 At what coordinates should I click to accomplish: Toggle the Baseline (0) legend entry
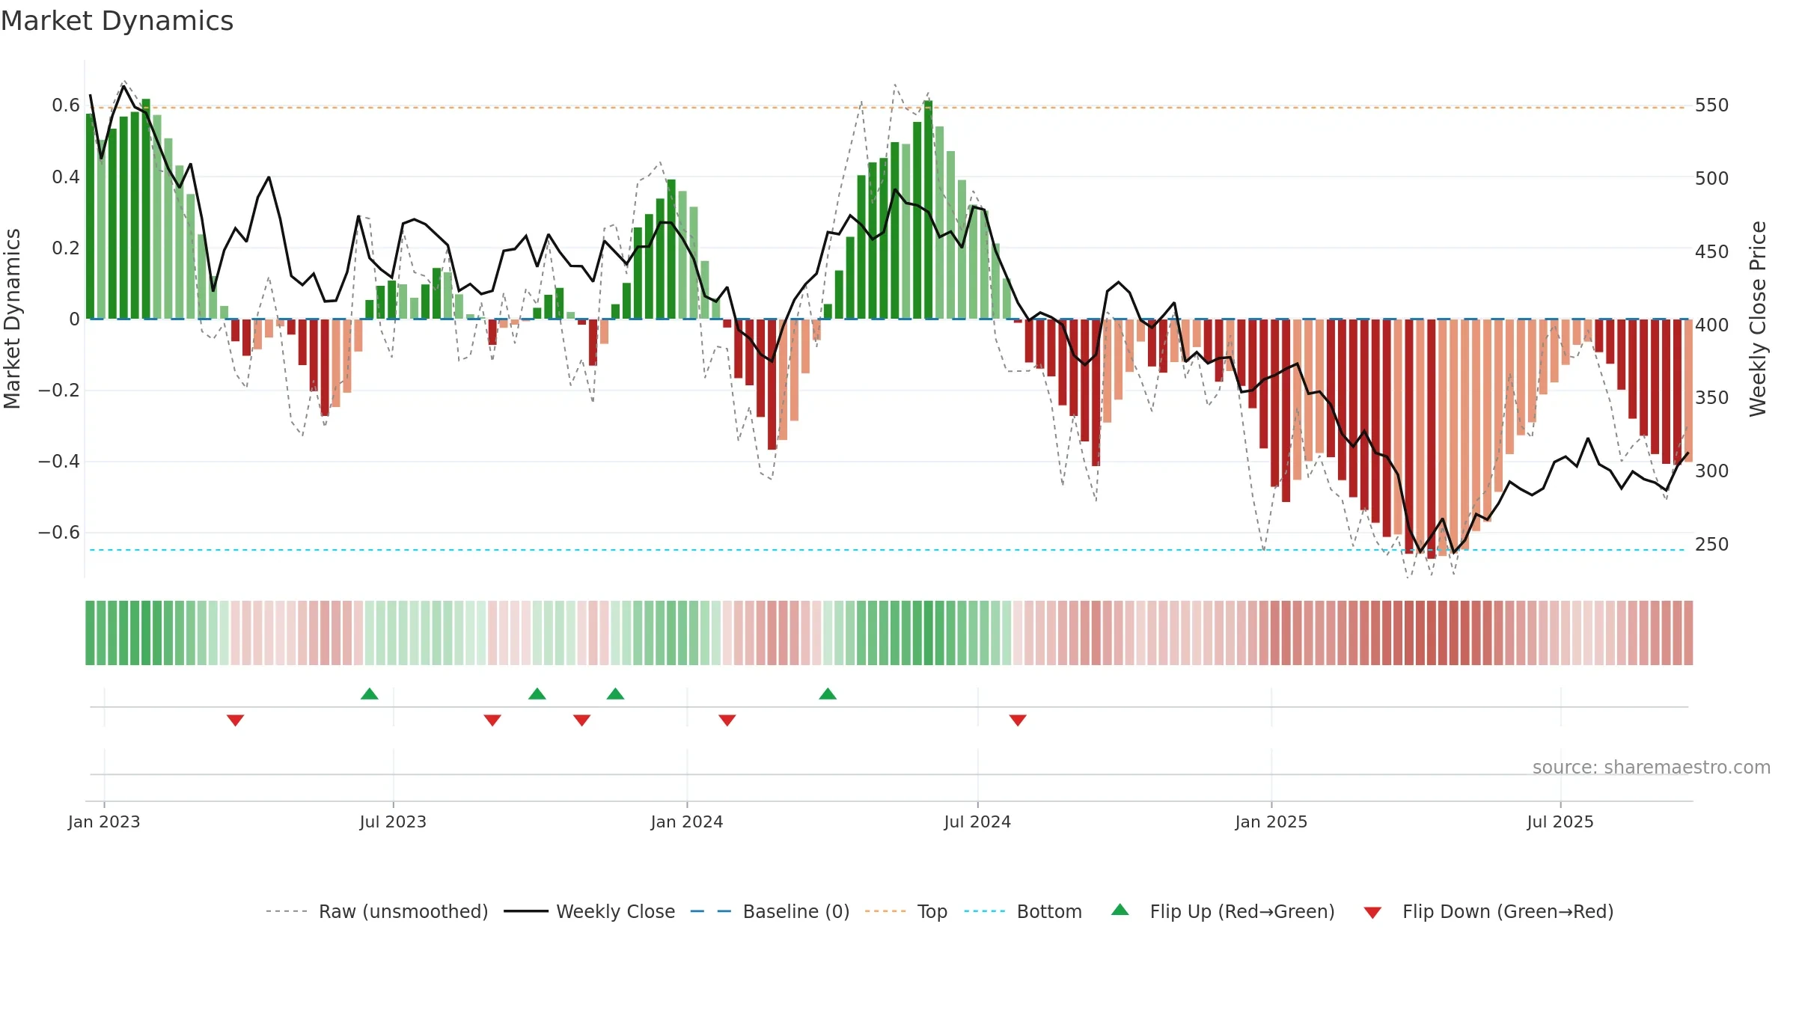(770, 911)
